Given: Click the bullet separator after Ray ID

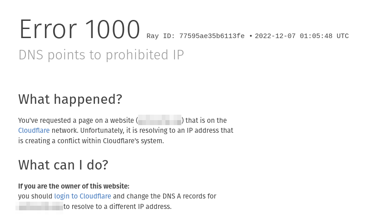Looking at the screenshot, I should (x=250, y=36).
